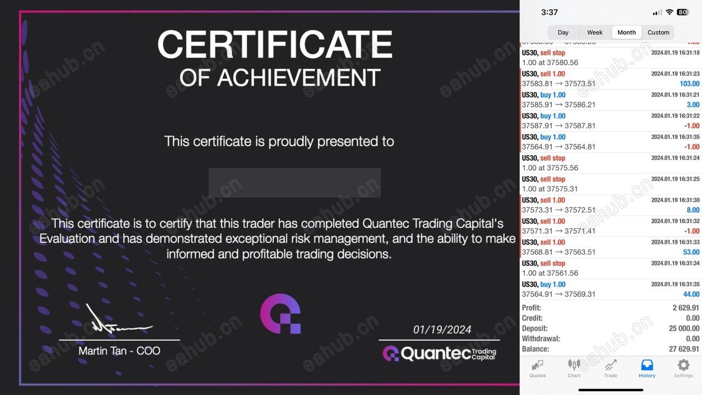Tap the 8.00 profit value
The height and width of the screenshot is (395, 702).
pyautogui.click(x=693, y=210)
